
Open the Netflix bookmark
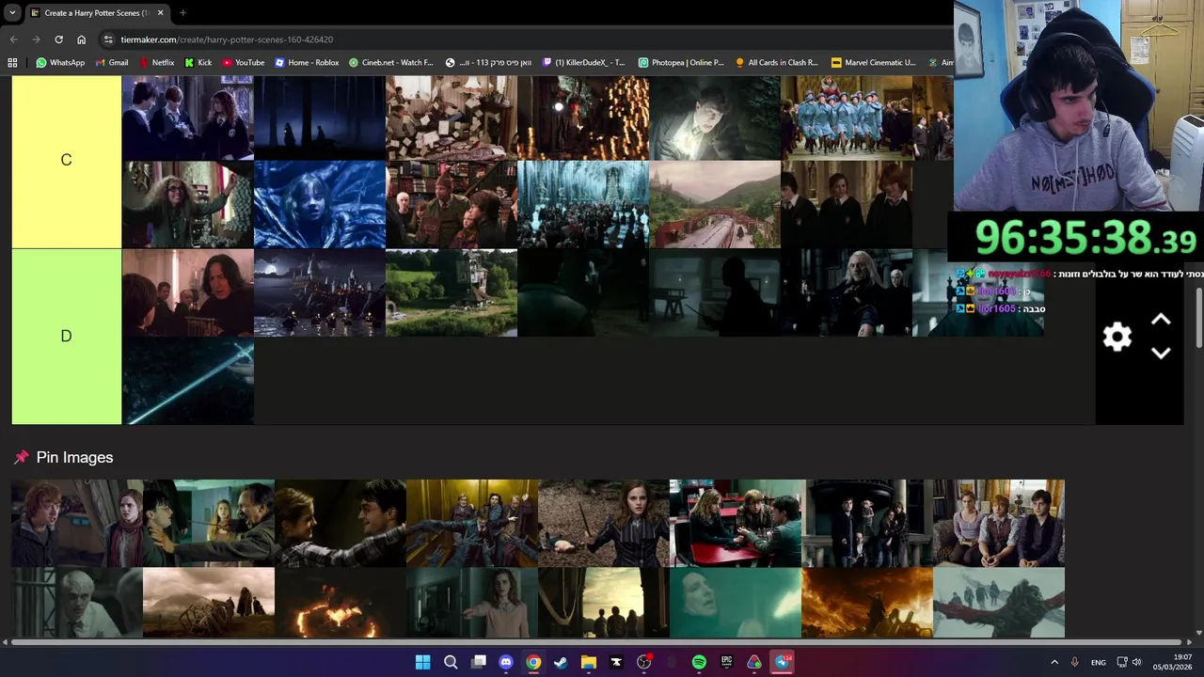click(x=156, y=62)
